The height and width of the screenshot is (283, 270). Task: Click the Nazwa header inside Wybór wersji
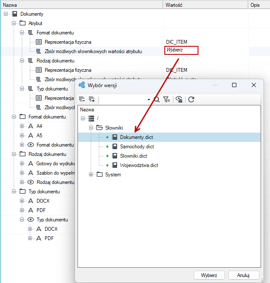[87, 110]
